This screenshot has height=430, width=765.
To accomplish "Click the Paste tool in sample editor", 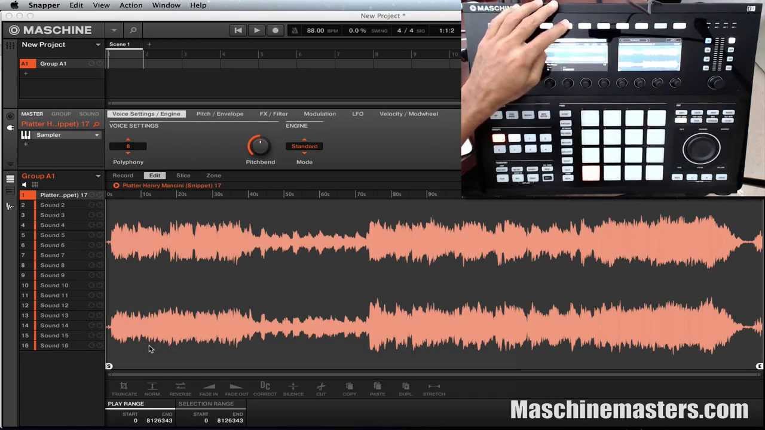I will pyautogui.click(x=377, y=386).
